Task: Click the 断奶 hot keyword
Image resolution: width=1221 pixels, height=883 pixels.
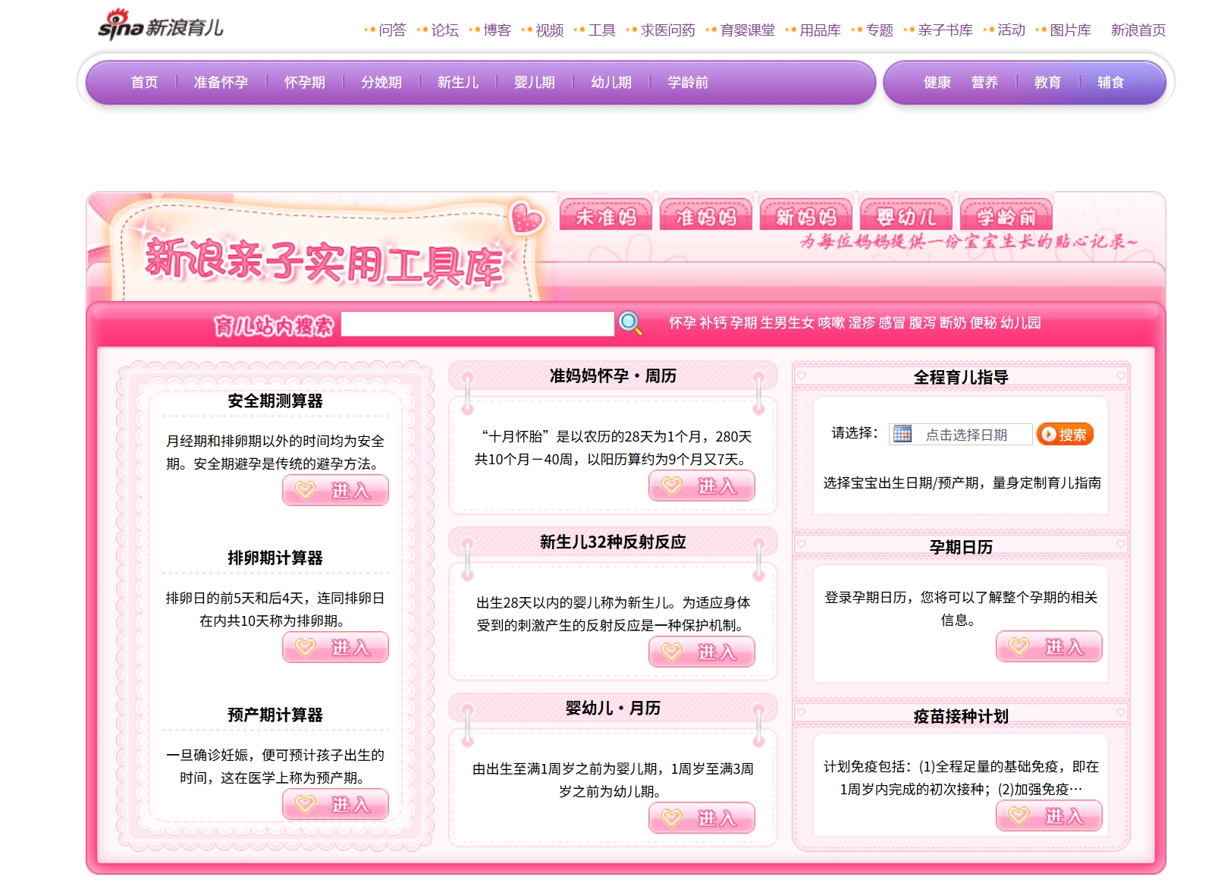Action: (x=953, y=323)
